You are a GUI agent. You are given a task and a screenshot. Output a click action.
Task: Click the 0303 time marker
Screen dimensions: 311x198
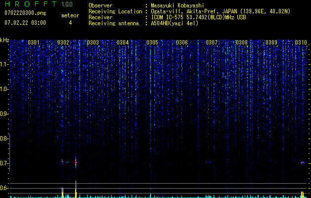pyautogui.click(x=93, y=42)
